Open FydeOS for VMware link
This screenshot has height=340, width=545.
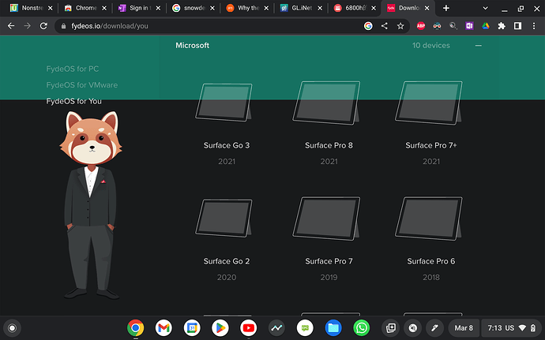point(81,85)
